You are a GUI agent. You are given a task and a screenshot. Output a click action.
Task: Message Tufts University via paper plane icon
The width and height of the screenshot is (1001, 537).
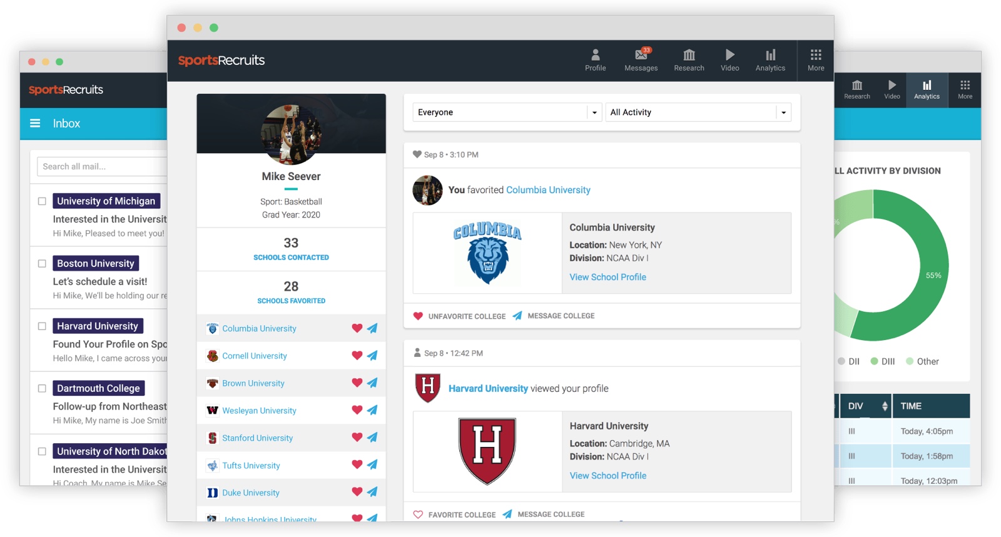click(372, 465)
